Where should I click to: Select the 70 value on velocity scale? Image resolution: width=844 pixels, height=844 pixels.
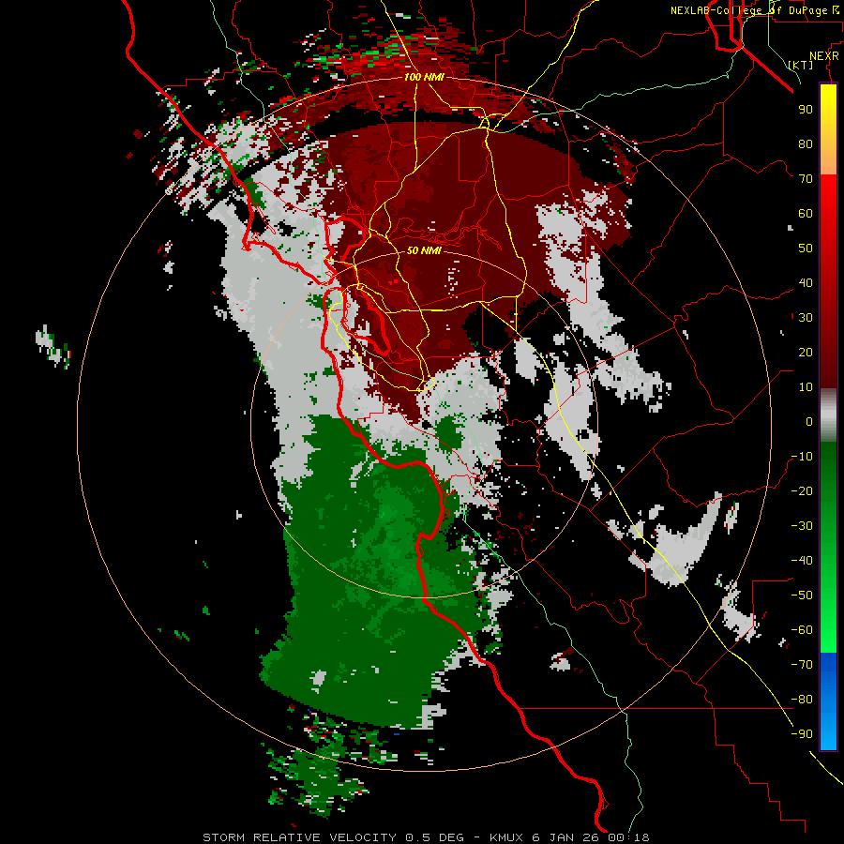click(806, 179)
